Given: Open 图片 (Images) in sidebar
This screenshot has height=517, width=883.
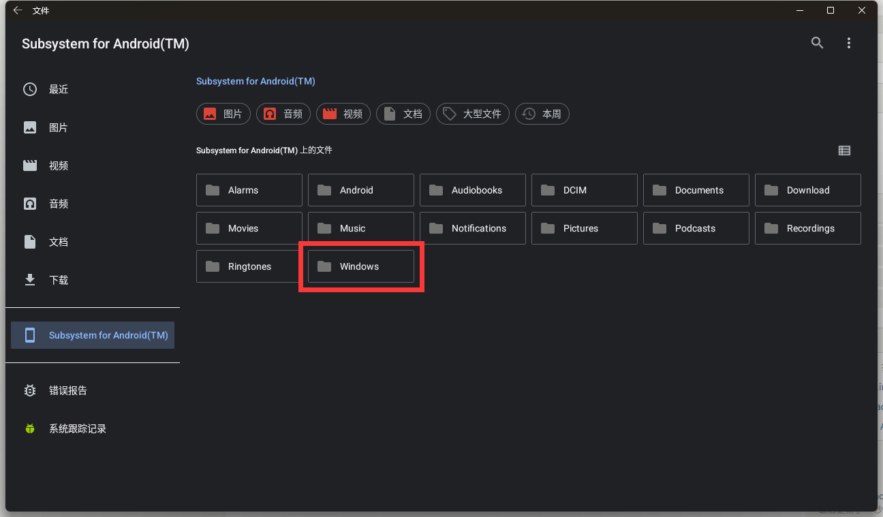Looking at the screenshot, I should tap(93, 127).
